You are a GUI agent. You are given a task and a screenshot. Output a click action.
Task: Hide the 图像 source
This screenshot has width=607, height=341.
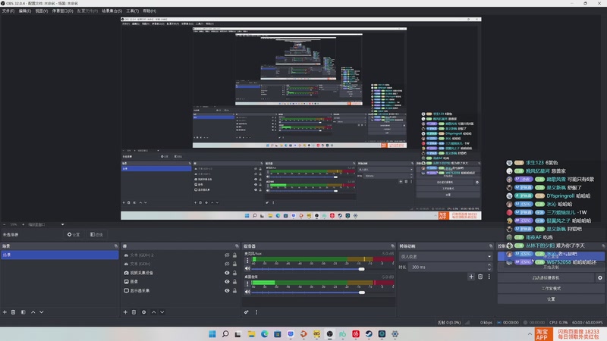[227, 281]
